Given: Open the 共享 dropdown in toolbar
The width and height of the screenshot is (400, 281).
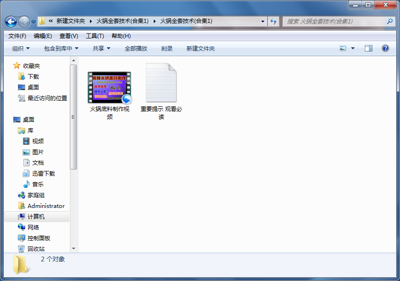Looking at the screenshot, I should [101, 48].
